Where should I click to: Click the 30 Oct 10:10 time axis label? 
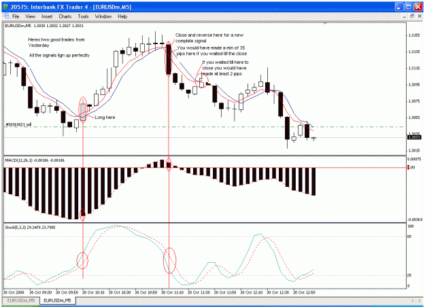click(93, 292)
